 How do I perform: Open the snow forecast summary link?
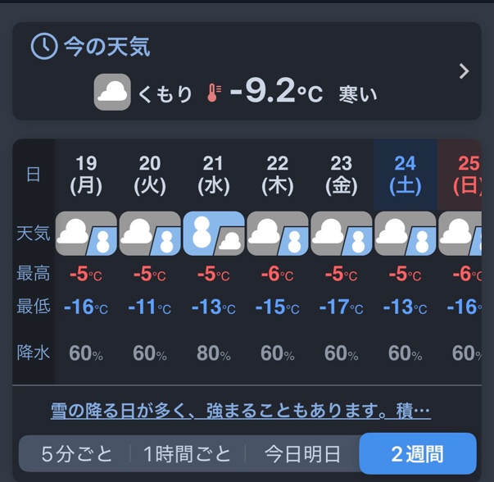tap(241, 411)
